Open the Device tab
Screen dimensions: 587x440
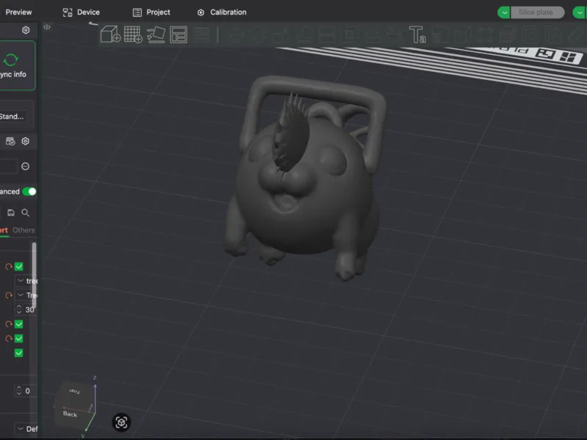(x=81, y=12)
